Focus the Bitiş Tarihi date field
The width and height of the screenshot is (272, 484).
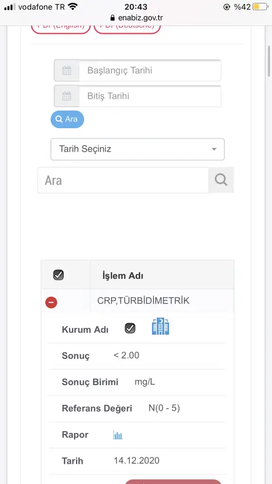(150, 96)
